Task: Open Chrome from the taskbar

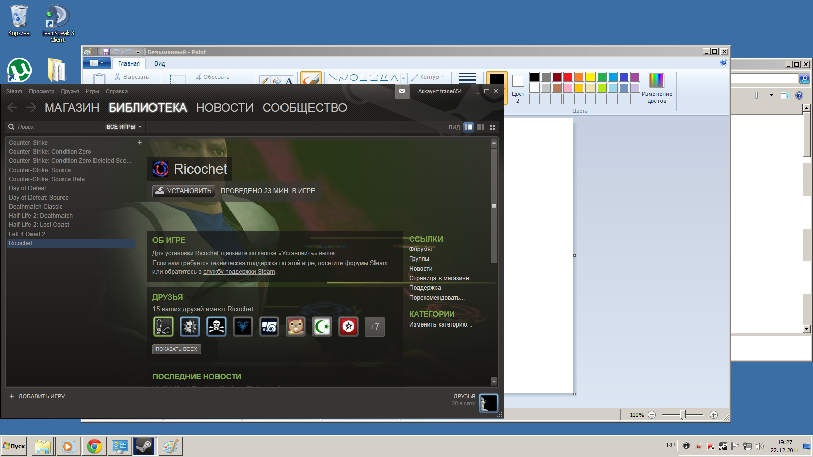Action: [94, 446]
